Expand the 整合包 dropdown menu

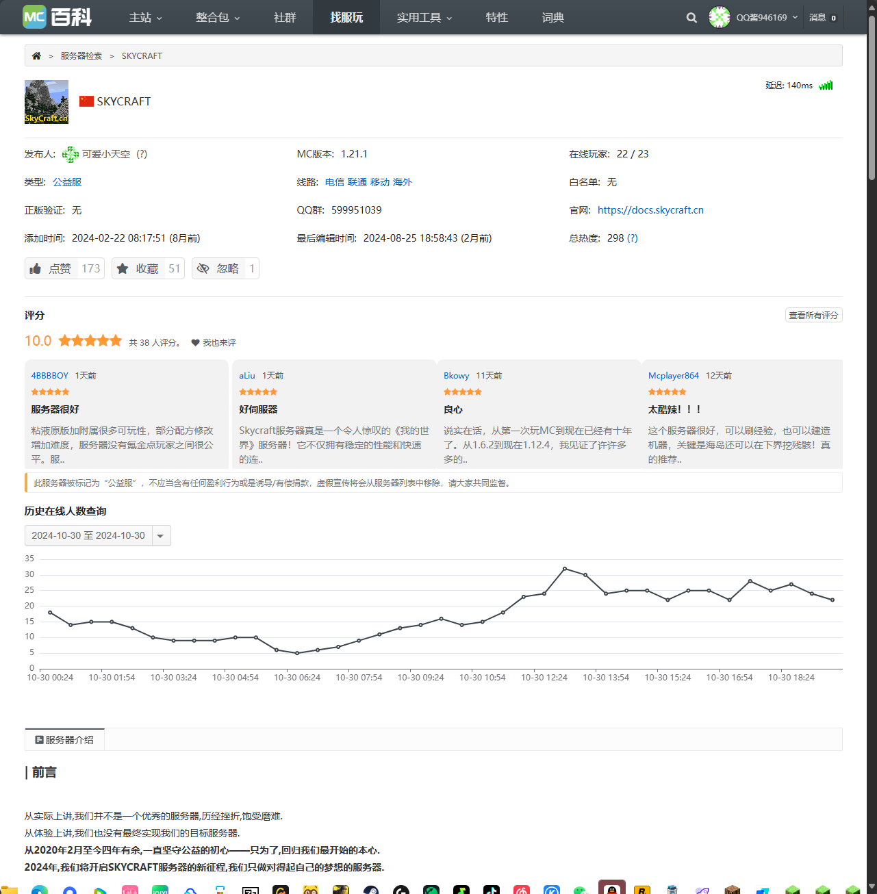coord(218,17)
